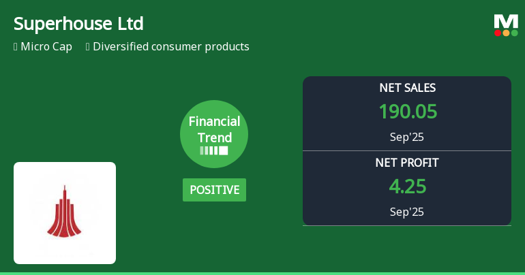Screen dimensions: 525x275
Task: Click the POSITIVE status badge
Action: coord(214,190)
